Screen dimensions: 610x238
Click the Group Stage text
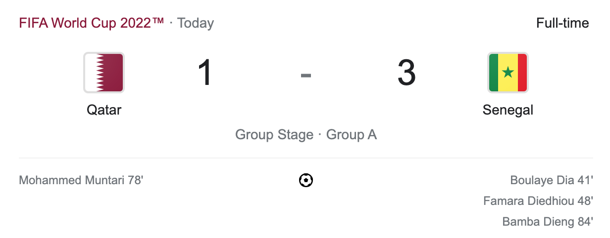pyautogui.click(x=274, y=135)
